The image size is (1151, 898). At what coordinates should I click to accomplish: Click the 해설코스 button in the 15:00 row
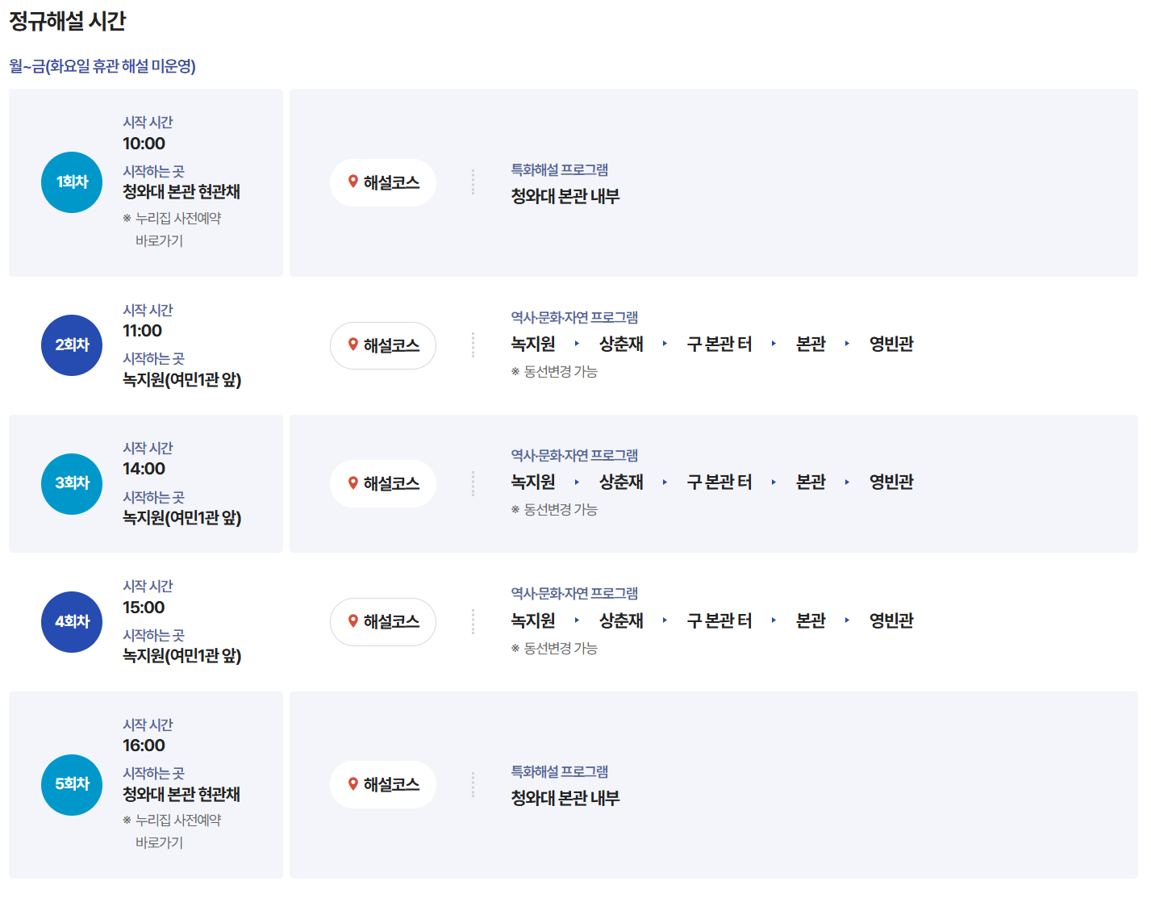pos(383,622)
